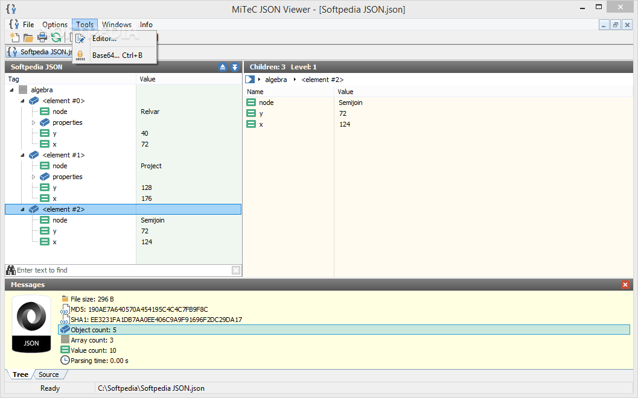Click the Print toolbar icon
Screen dimensions: 638x398
pyautogui.click(x=42, y=38)
